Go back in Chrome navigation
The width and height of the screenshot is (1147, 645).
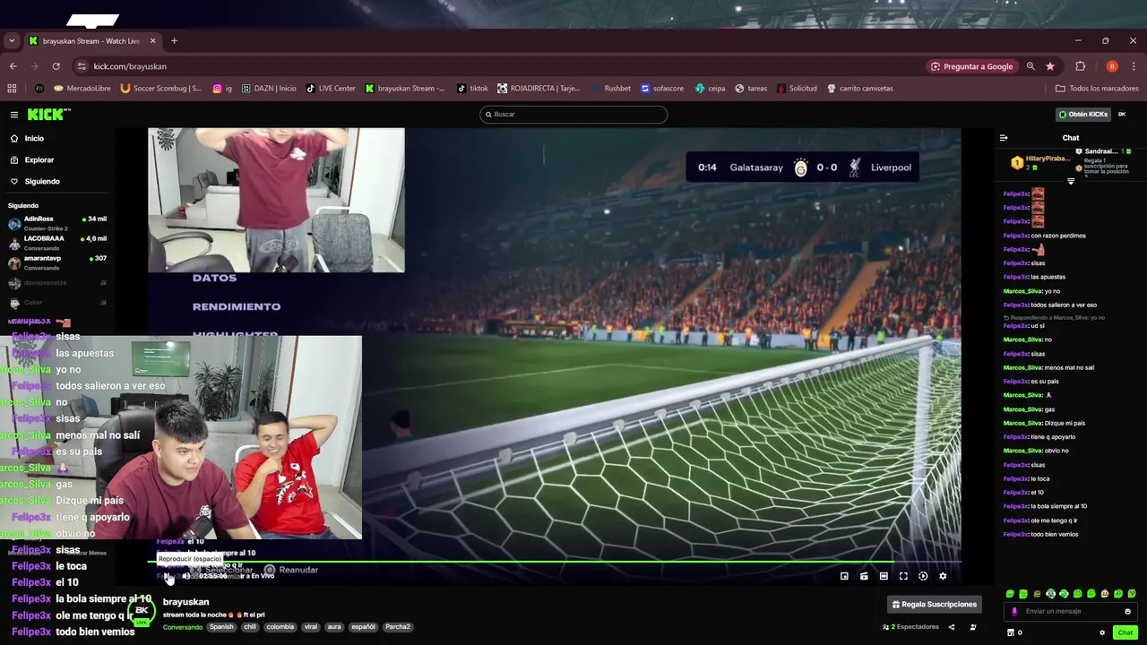13,66
